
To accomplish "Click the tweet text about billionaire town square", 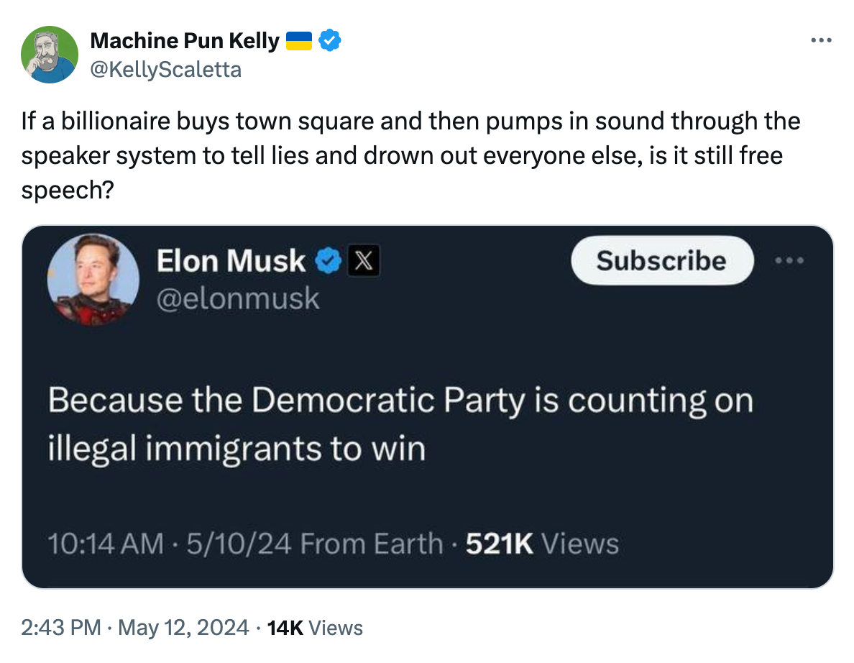I will [410, 155].
